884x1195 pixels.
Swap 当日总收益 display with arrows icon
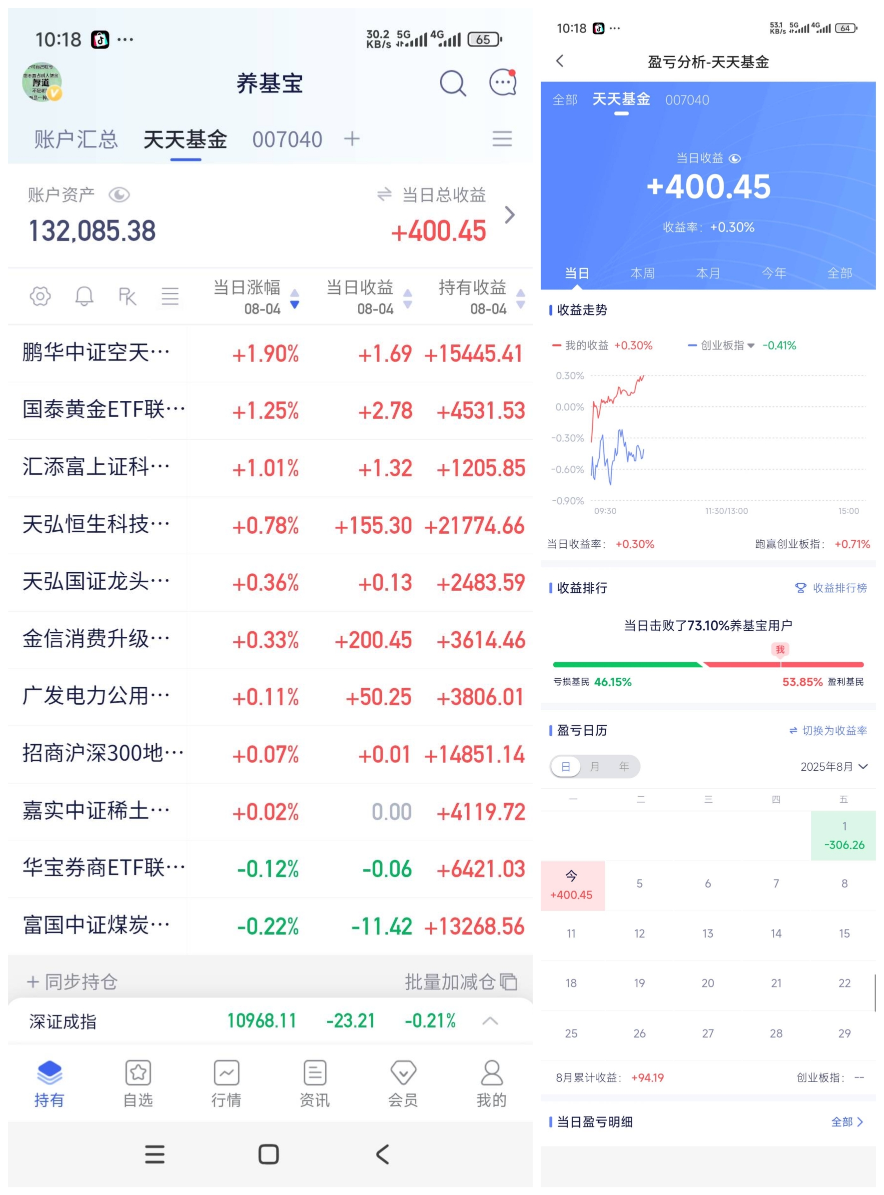click(384, 194)
